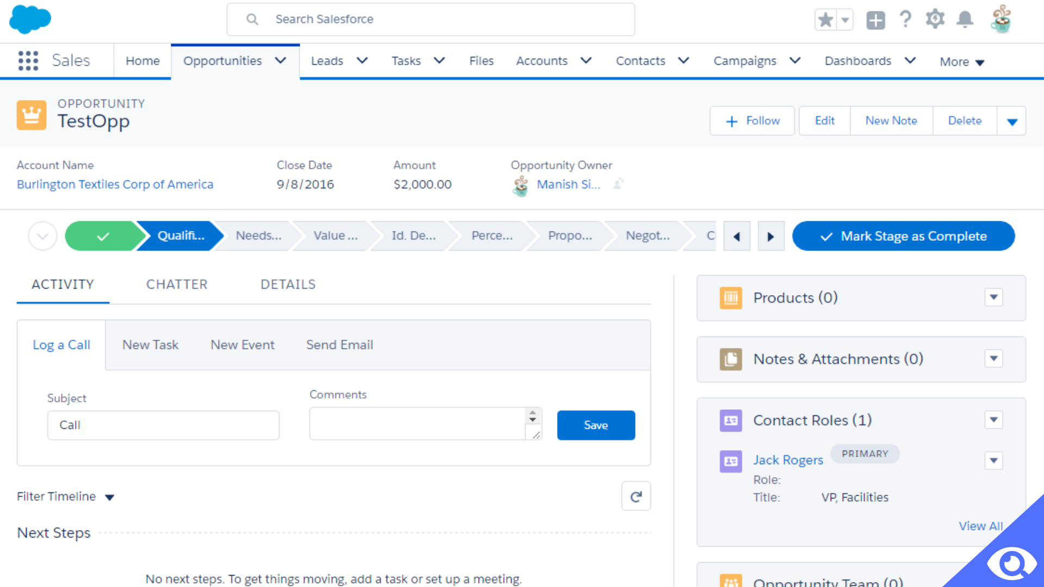This screenshot has height=587, width=1044.
Task: Open the Files tab
Action: click(481, 61)
